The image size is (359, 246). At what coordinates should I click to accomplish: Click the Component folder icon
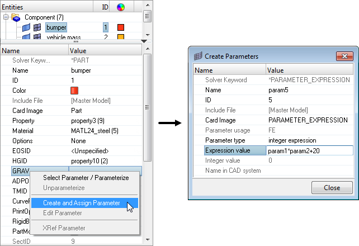[x=16, y=17]
